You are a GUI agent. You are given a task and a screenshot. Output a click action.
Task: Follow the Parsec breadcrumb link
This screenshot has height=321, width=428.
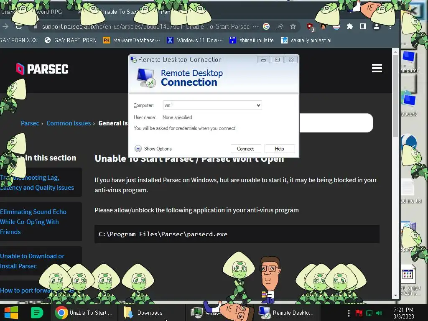(x=30, y=123)
